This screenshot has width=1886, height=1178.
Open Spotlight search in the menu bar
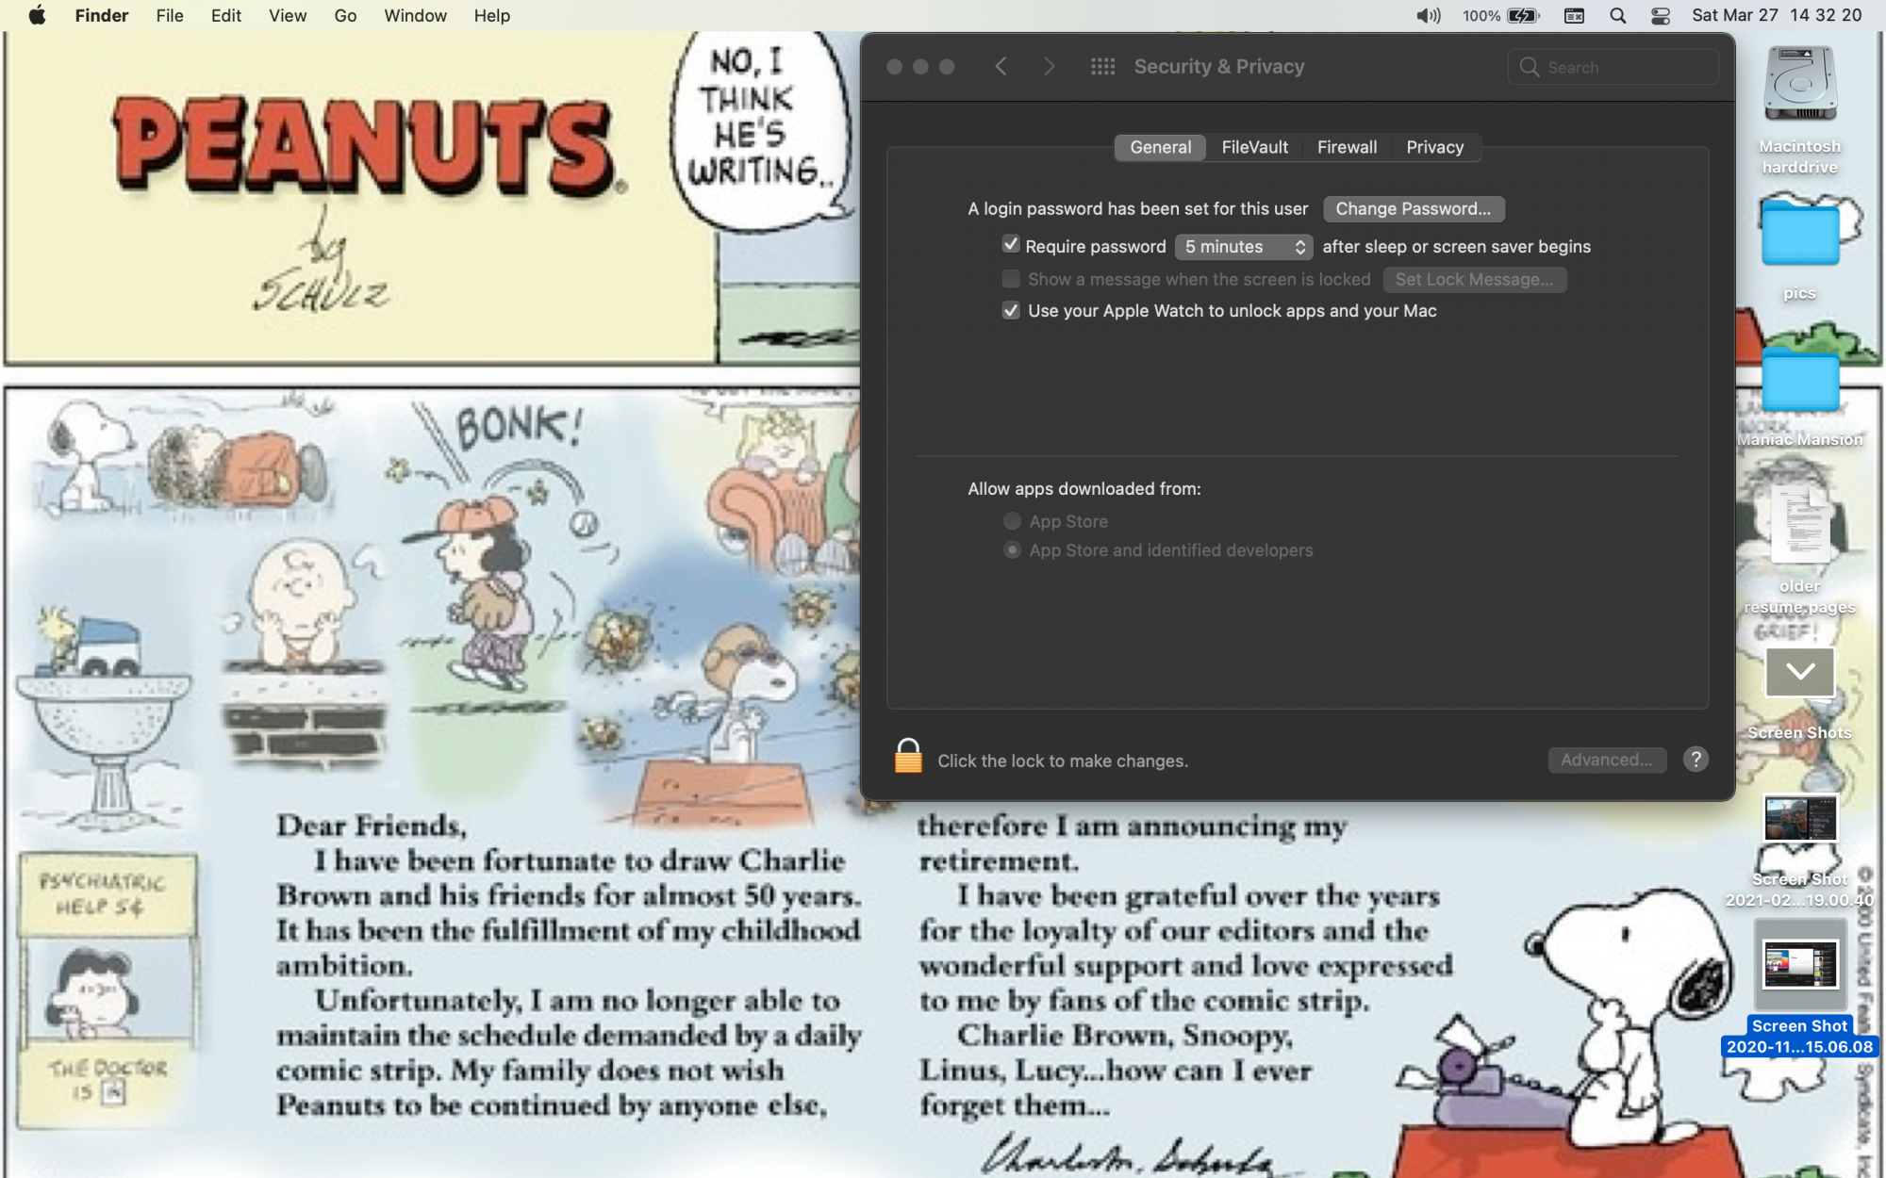[1618, 16]
